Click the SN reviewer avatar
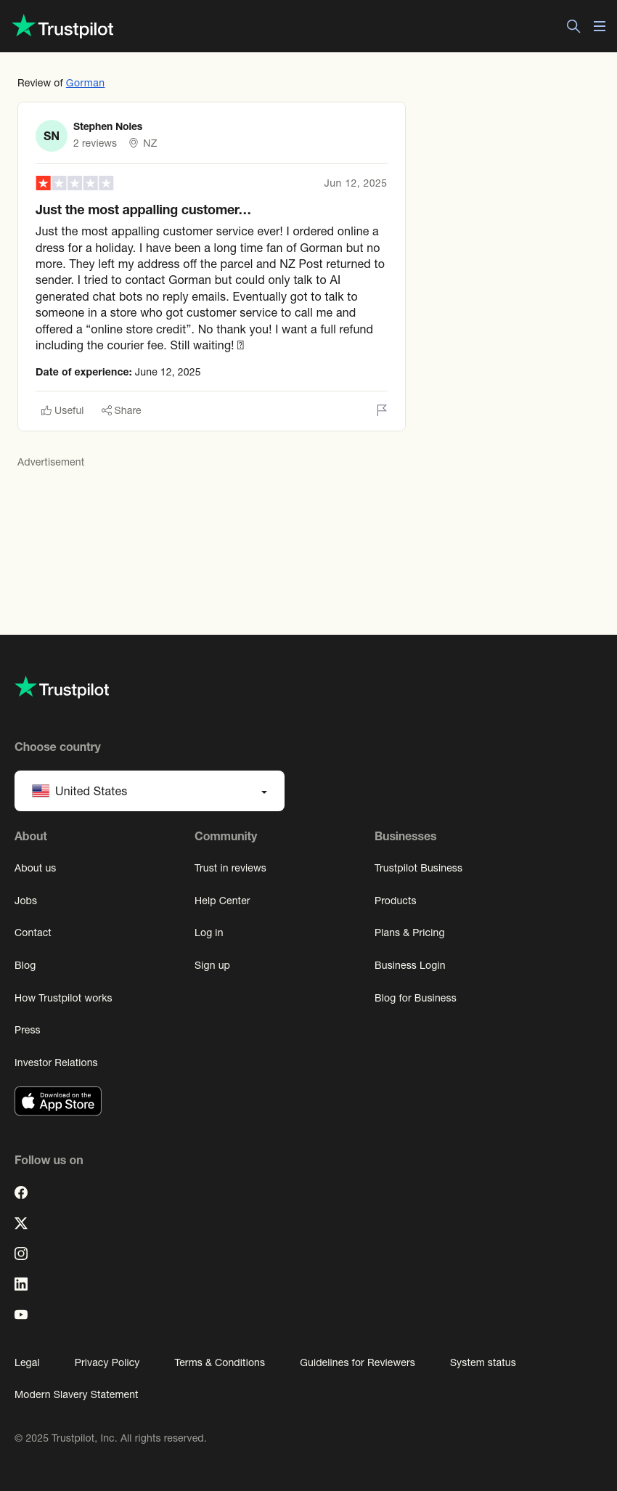 (52, 136)
